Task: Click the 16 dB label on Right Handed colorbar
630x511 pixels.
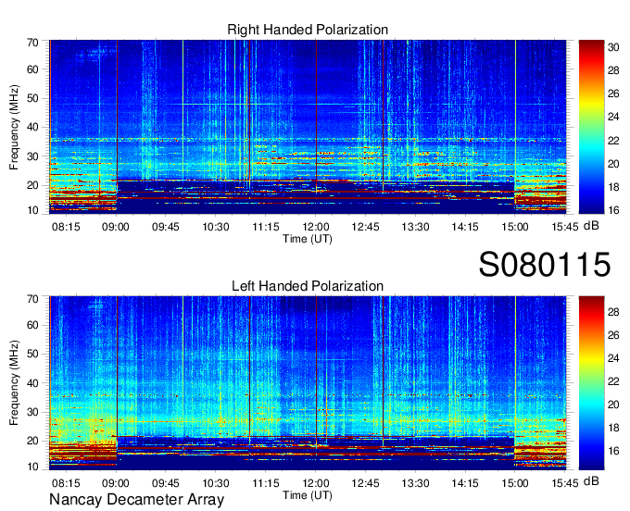Action: [613, 209]
